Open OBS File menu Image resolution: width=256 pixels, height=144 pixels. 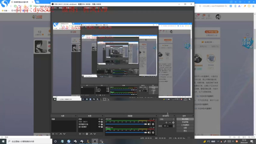pos(54,8)
